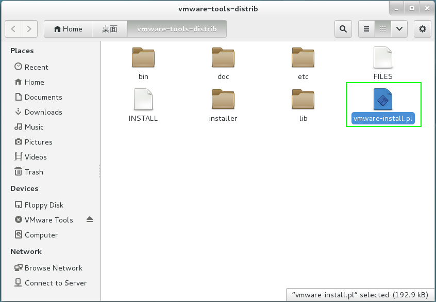Open the gear settings menu

click(423, 29)
